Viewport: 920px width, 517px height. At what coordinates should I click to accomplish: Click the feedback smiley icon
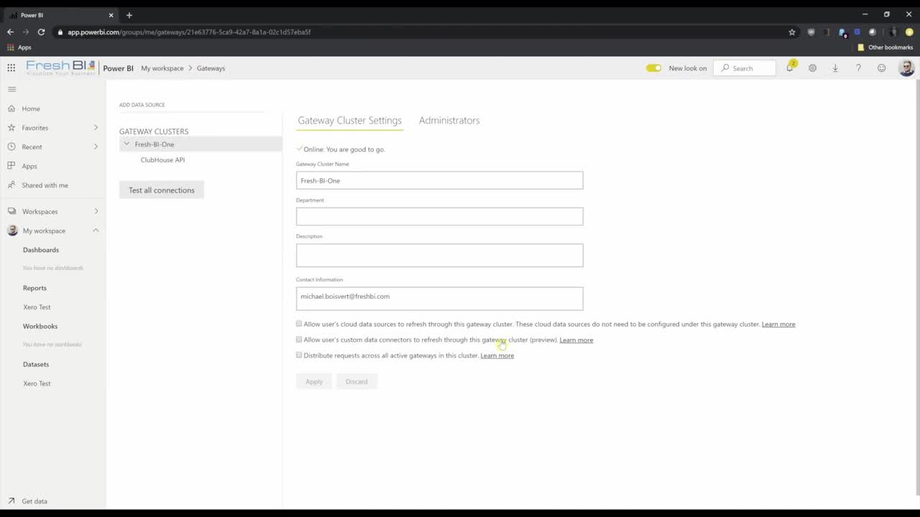[881, 68]
